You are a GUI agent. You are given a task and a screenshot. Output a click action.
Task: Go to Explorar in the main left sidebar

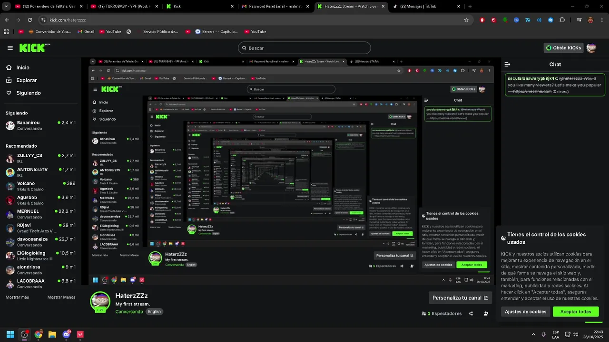click(21, 80)
